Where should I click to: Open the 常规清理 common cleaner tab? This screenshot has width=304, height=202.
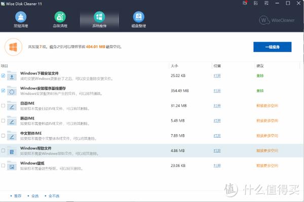pos(21,19)
